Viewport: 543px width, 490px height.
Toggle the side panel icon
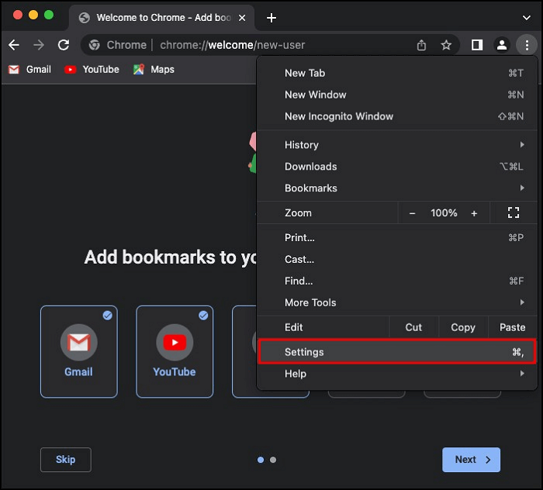[477, 45]
